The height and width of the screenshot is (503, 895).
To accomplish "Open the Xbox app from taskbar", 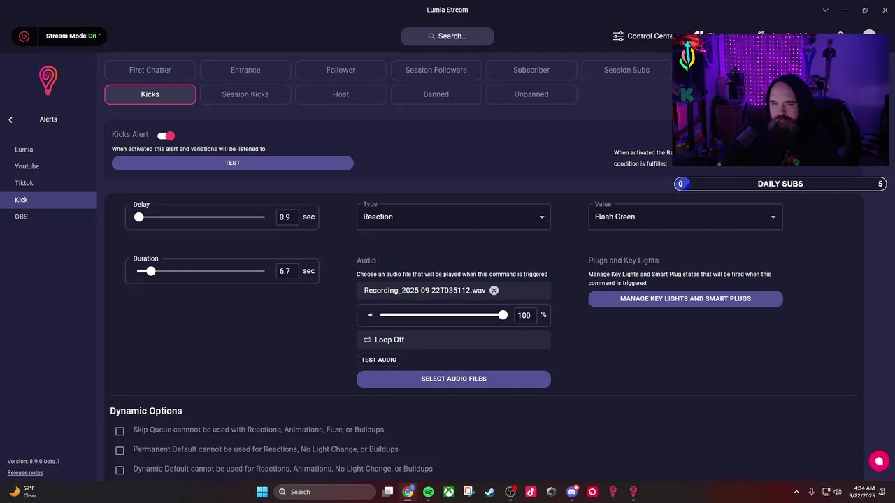I will (449, 492).
